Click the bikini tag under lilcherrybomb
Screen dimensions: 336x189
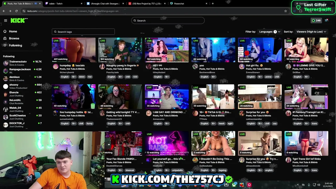[x=82, y=77]
